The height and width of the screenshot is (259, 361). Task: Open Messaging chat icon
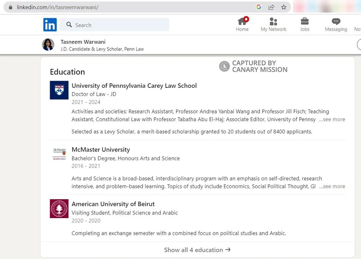coord(336,21)
